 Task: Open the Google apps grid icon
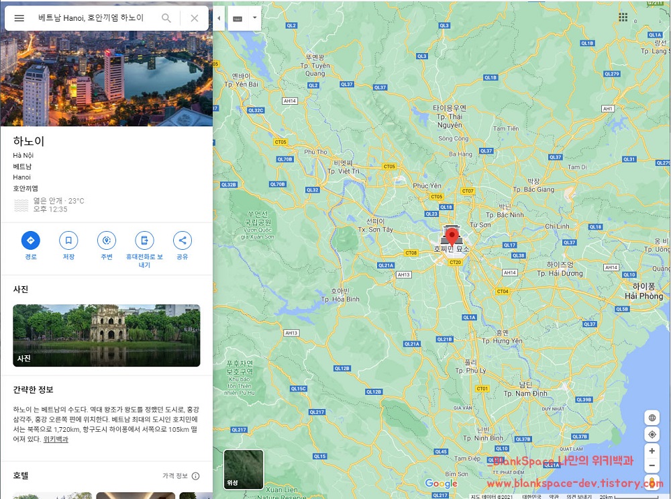coord(623,17)
